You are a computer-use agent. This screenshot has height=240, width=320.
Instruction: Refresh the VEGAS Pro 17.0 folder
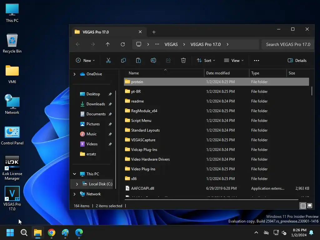point(122,44)
